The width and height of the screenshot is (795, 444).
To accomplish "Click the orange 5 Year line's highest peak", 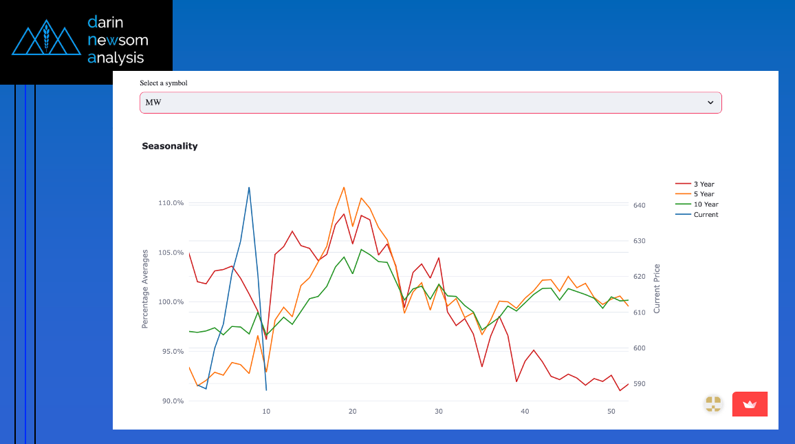I will [344, 187].
